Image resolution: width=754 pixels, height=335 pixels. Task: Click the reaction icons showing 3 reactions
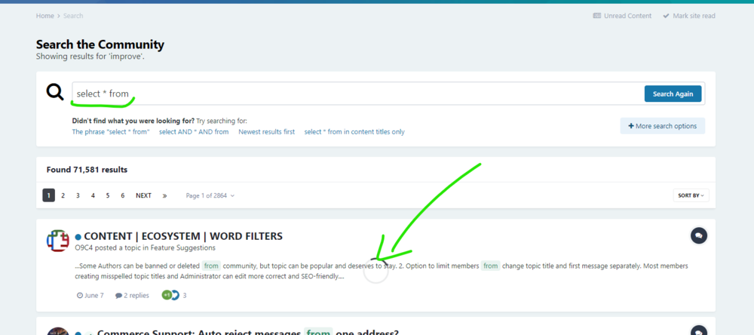tap(170, 295)
